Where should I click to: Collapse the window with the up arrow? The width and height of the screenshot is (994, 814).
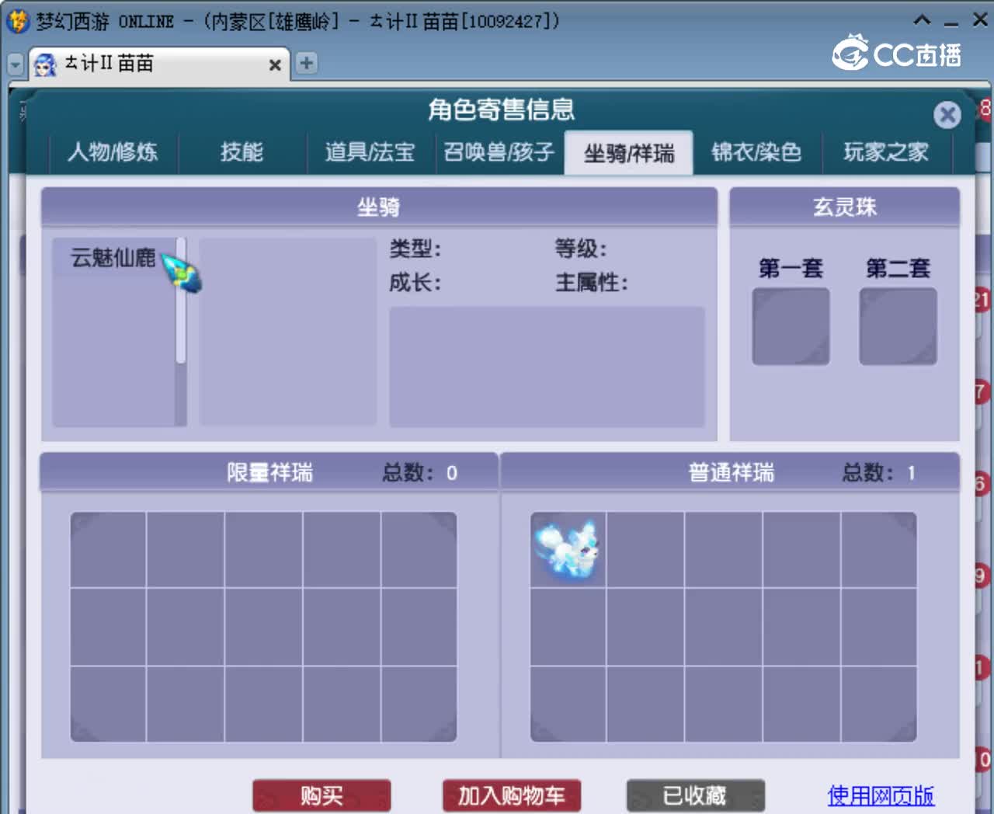point(922,21)
